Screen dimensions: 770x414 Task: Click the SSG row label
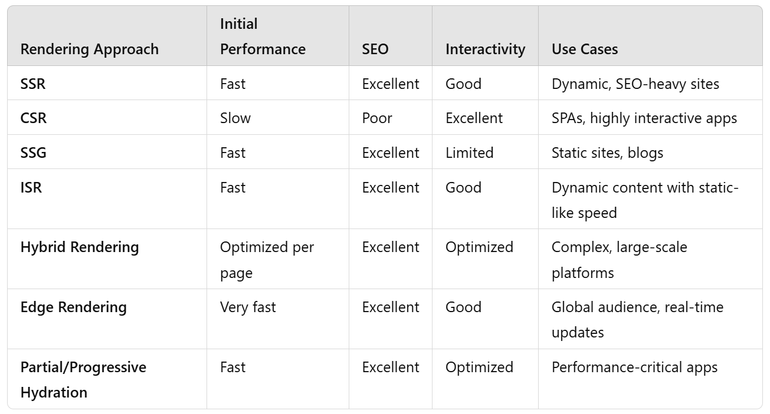34,153
